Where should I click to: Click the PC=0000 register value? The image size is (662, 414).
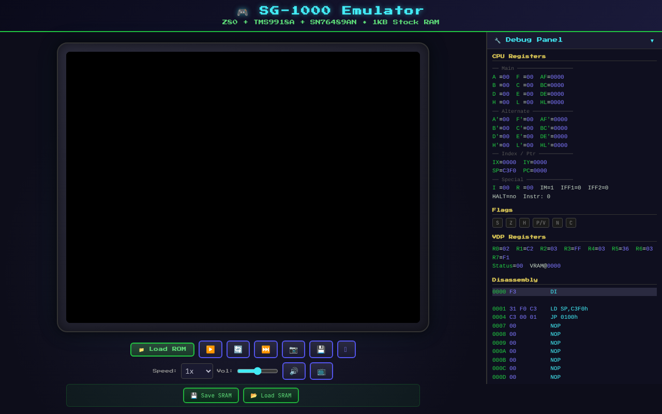click(535, 171)
